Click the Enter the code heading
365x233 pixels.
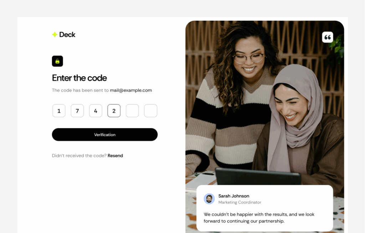point(79,78)
